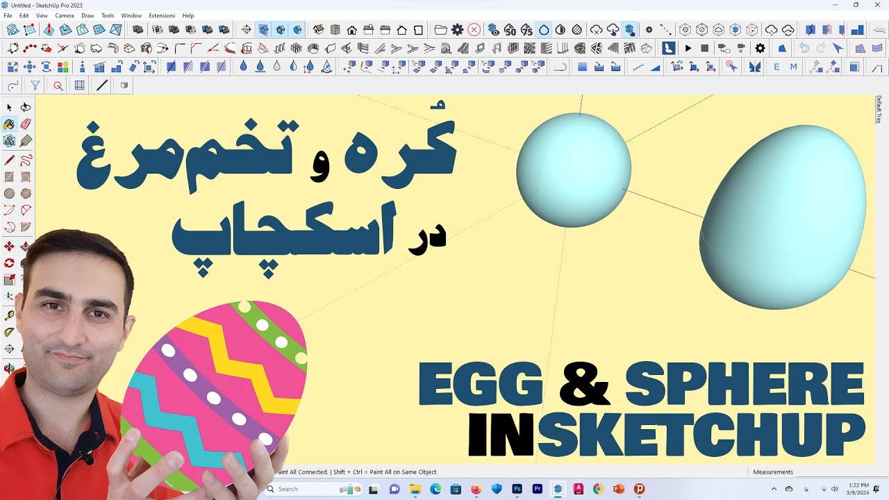Open Photoshop from the taskbar
The height and width of the screenshot is (500, 889).
click(x=517, y=489)
